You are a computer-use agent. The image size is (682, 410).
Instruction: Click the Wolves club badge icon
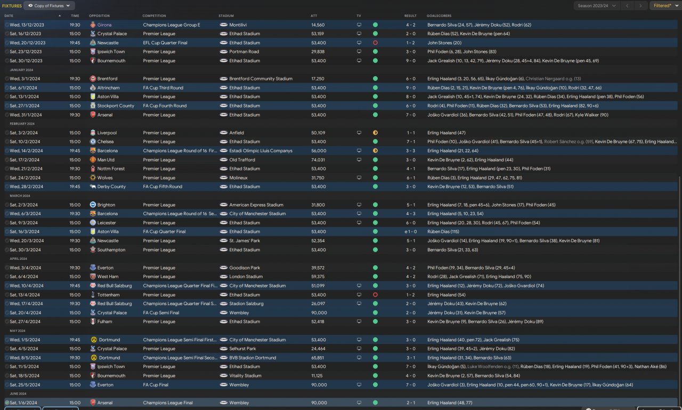pos(93,178)
